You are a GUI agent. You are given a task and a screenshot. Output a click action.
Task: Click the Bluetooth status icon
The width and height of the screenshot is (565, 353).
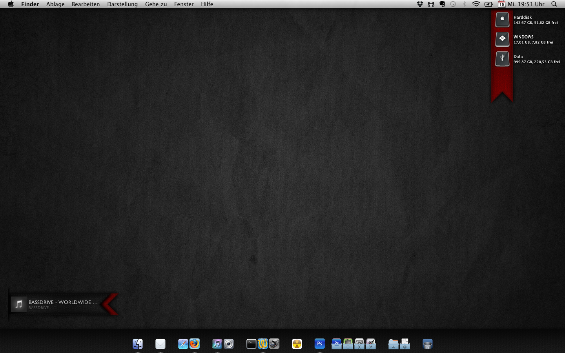click(x=464, y=4)
